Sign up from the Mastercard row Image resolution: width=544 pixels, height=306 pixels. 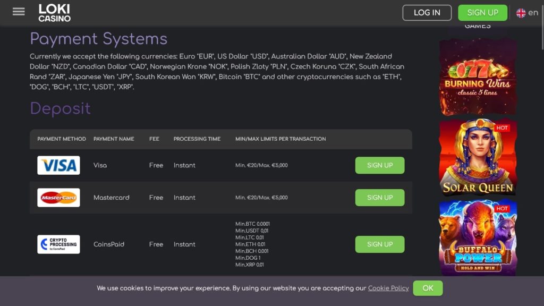coord(380,198)
